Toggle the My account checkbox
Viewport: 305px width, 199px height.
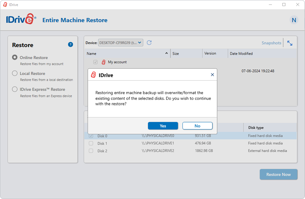[x=95, y=62]
